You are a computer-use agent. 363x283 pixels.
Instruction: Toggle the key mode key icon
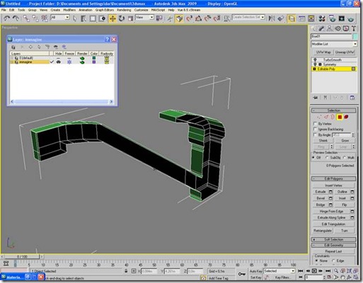point(242,274)
